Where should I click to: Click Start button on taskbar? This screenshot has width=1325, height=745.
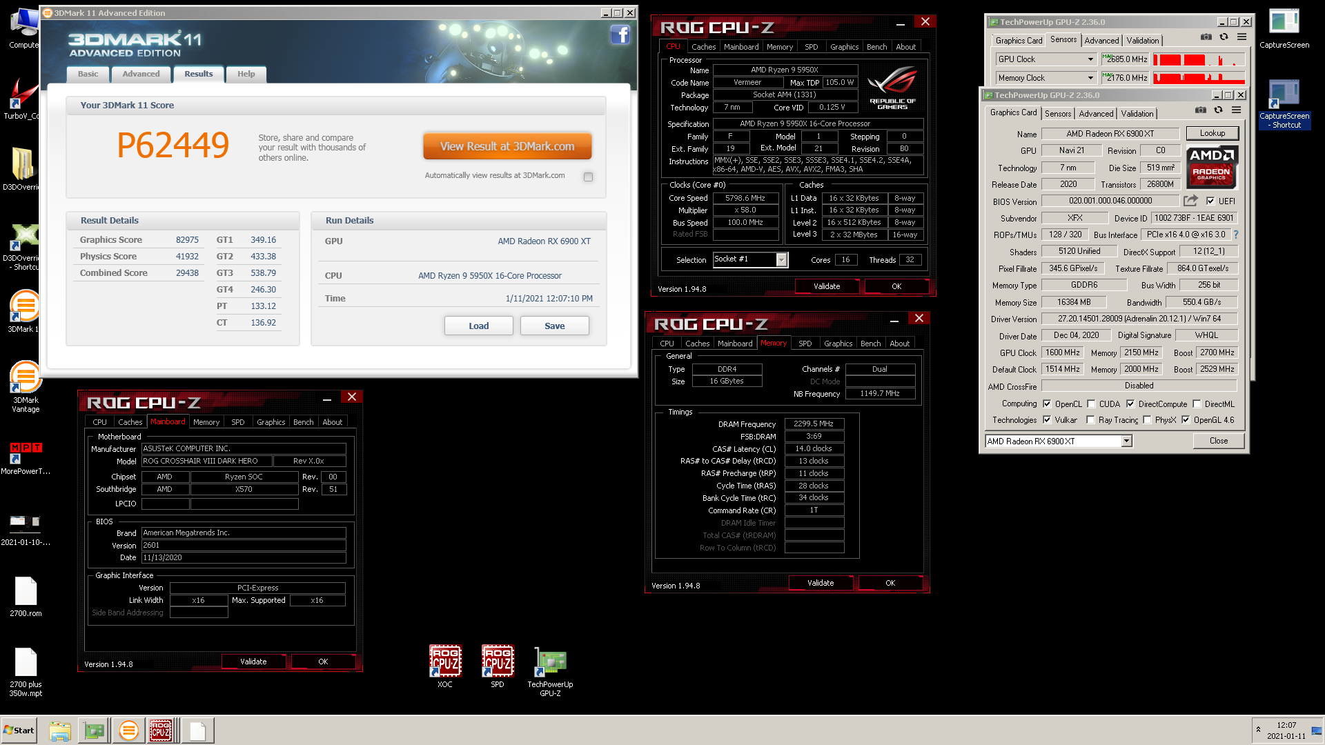(x=19, y=731)
